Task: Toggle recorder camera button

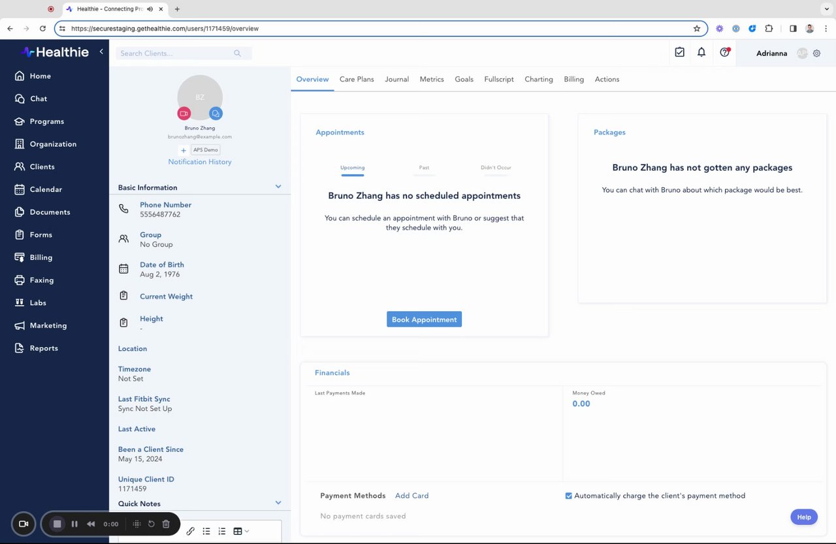Action: (x=24, y=524)
